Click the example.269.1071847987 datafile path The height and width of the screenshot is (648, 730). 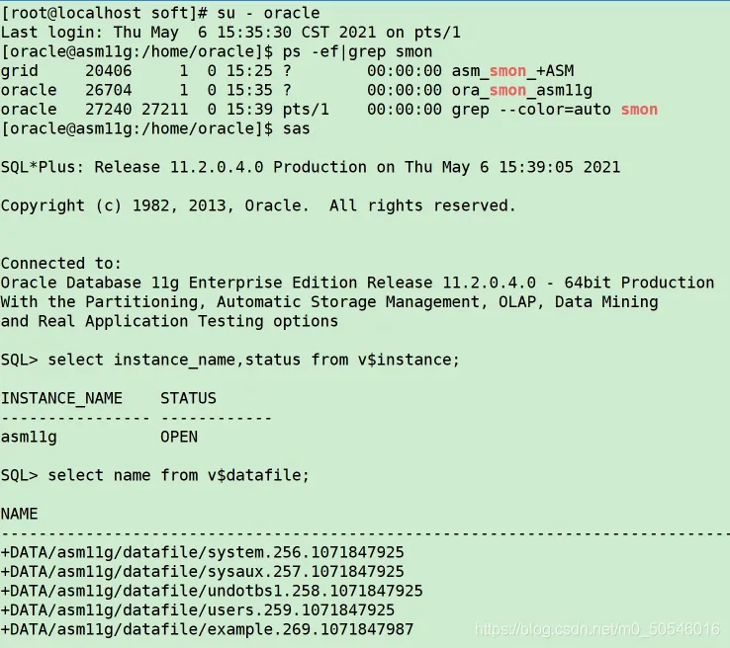[207, 629]
